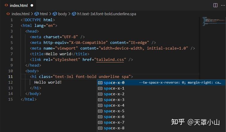Click the Hello world! text on line 12
The image size is (226, 132).
[48, 82]
